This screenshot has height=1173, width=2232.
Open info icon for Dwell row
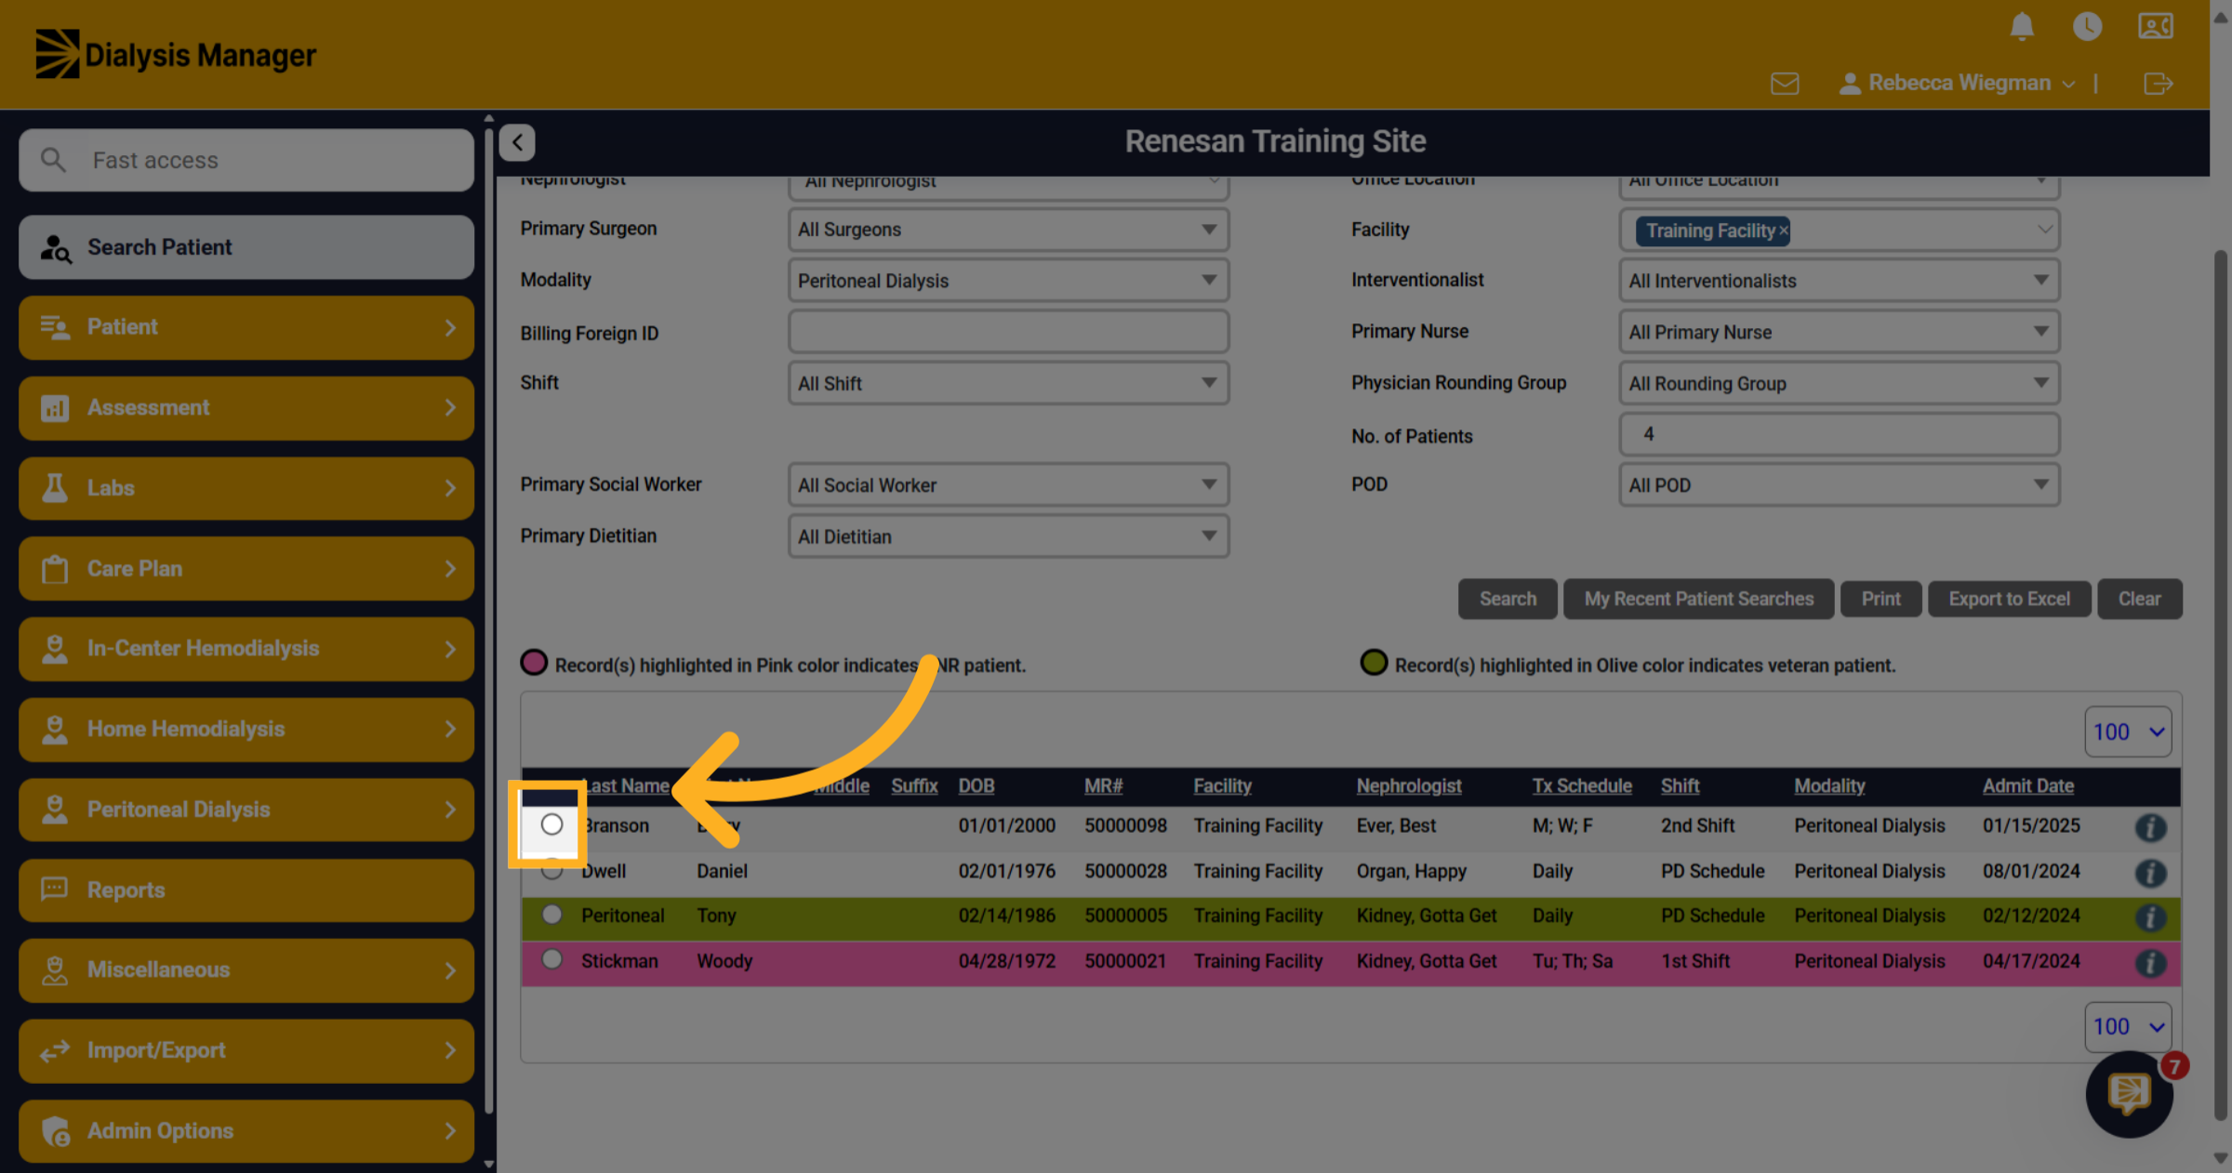[2150, 873]
